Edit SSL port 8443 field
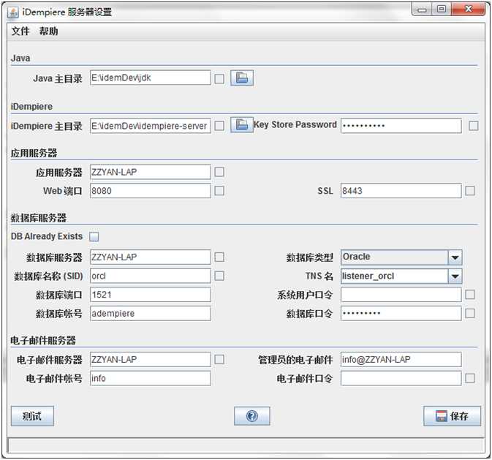This screenshot has height=460, width=492. pos(401,191)
